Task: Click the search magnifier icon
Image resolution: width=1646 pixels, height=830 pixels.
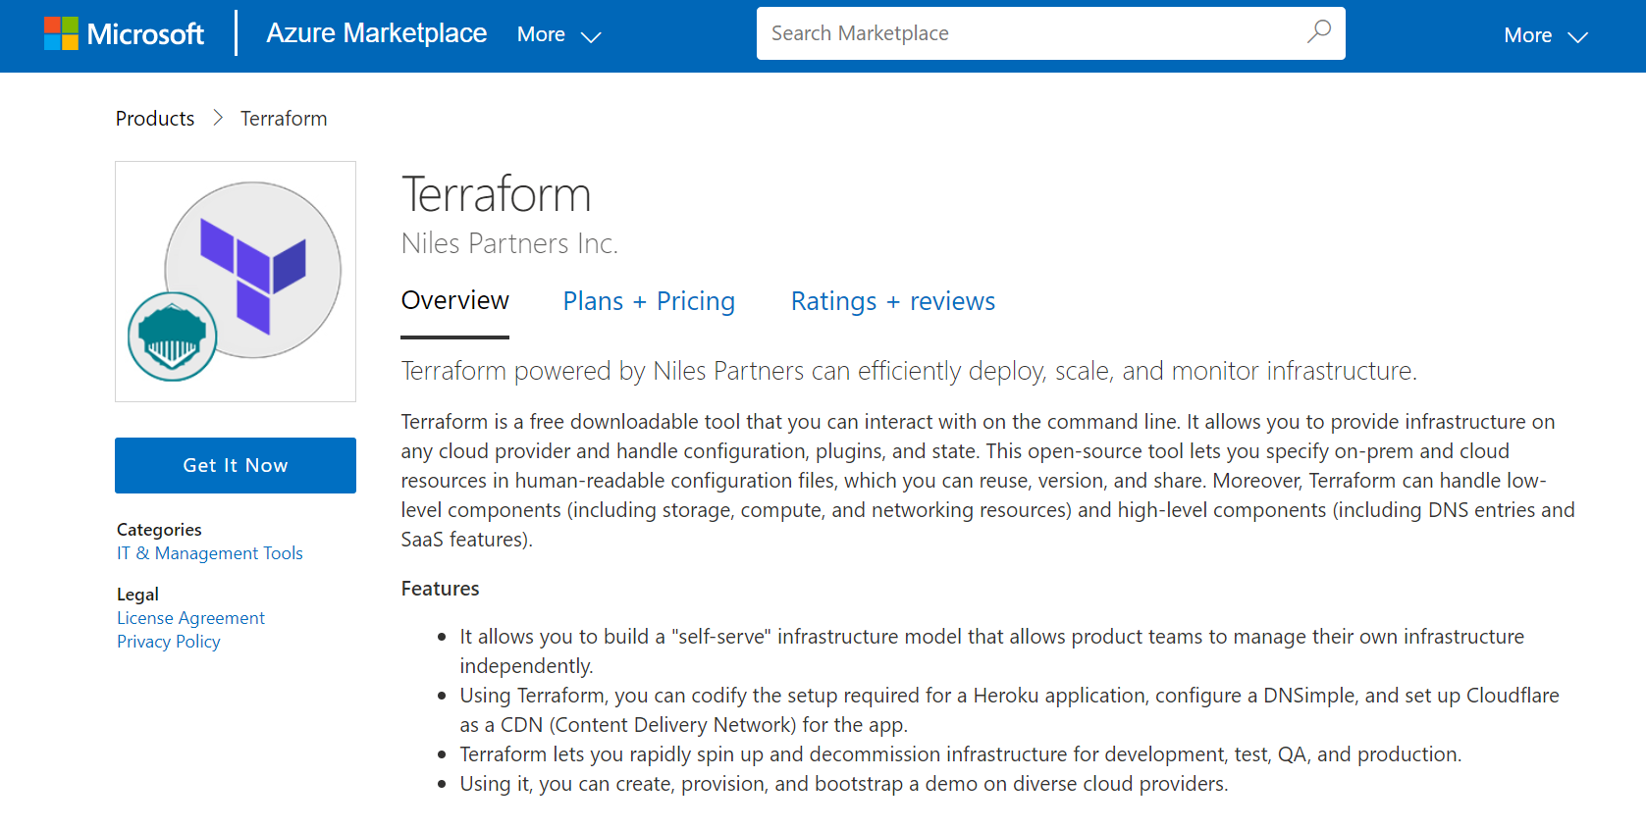Action: (x=1319, y=32)
